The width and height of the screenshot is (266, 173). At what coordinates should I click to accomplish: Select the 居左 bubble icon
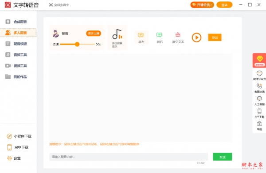[141, 35]
